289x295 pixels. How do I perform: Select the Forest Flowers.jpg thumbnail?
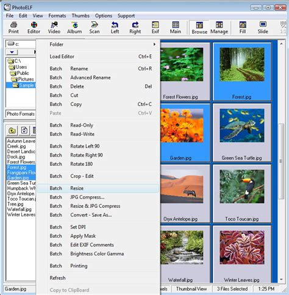click(x=185, y=71)
